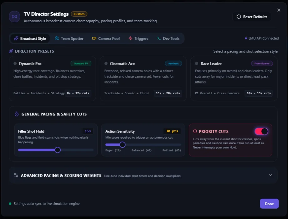Screen dimensions: 288x219
Task: Select the Cinematic Ace preset radio button
Action: click(106, 64)
